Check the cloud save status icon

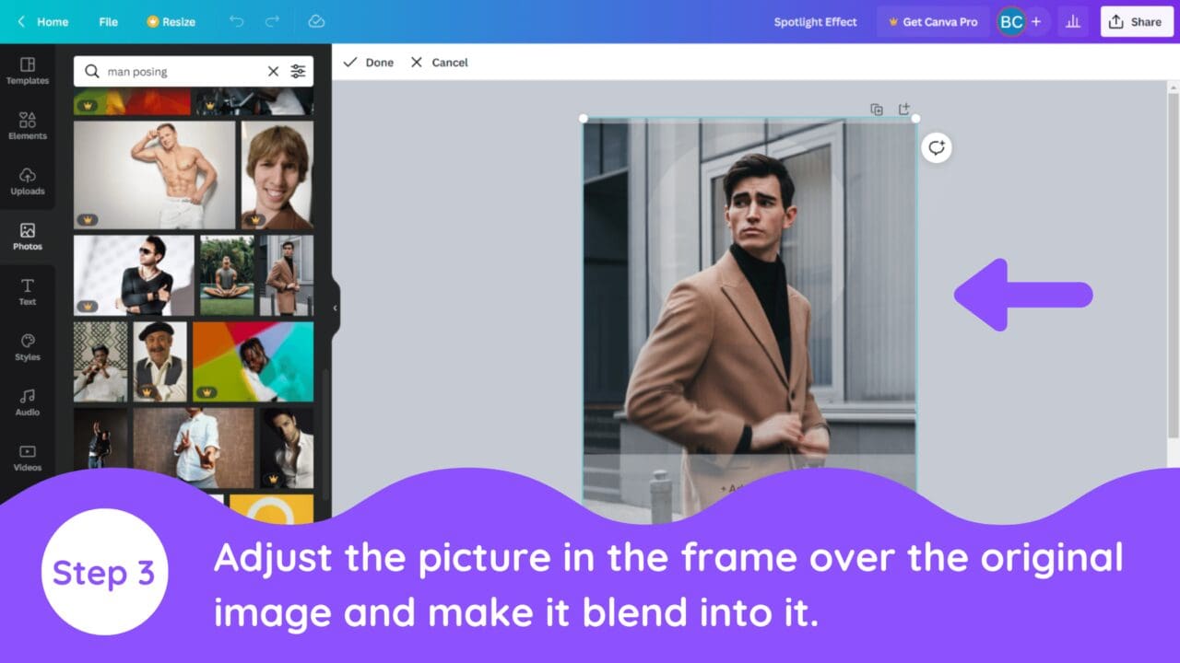[x=316, y=21]
